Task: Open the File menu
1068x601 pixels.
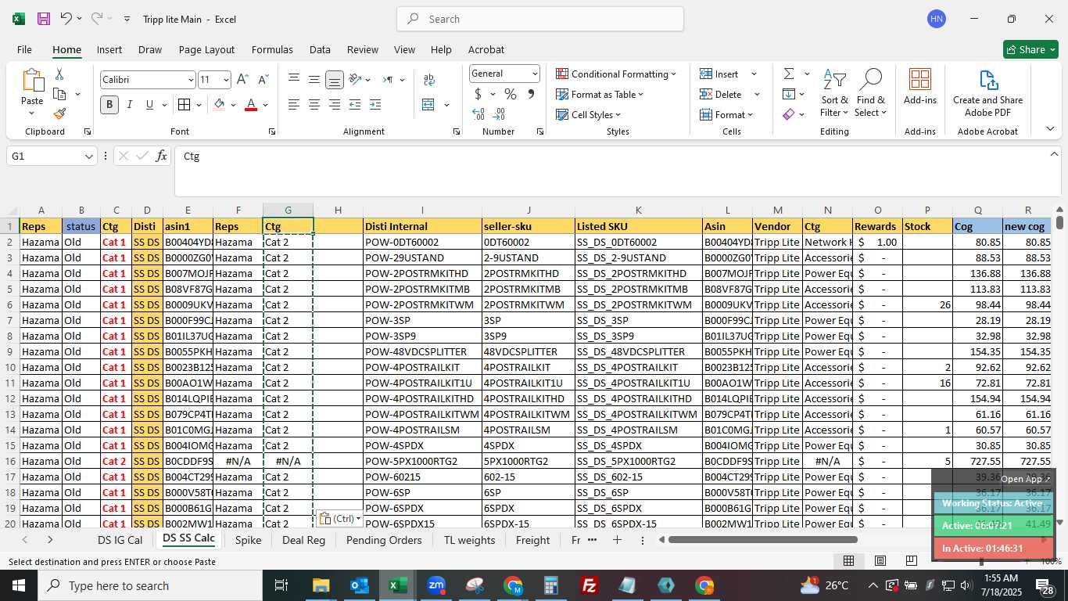Action: point(25,49)
